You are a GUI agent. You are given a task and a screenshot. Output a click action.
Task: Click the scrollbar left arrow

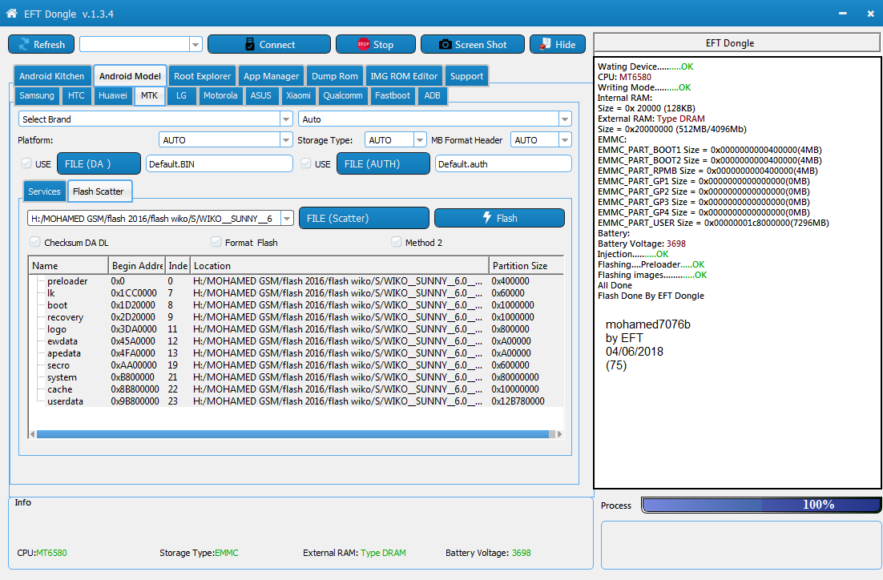tap(32, 434)
